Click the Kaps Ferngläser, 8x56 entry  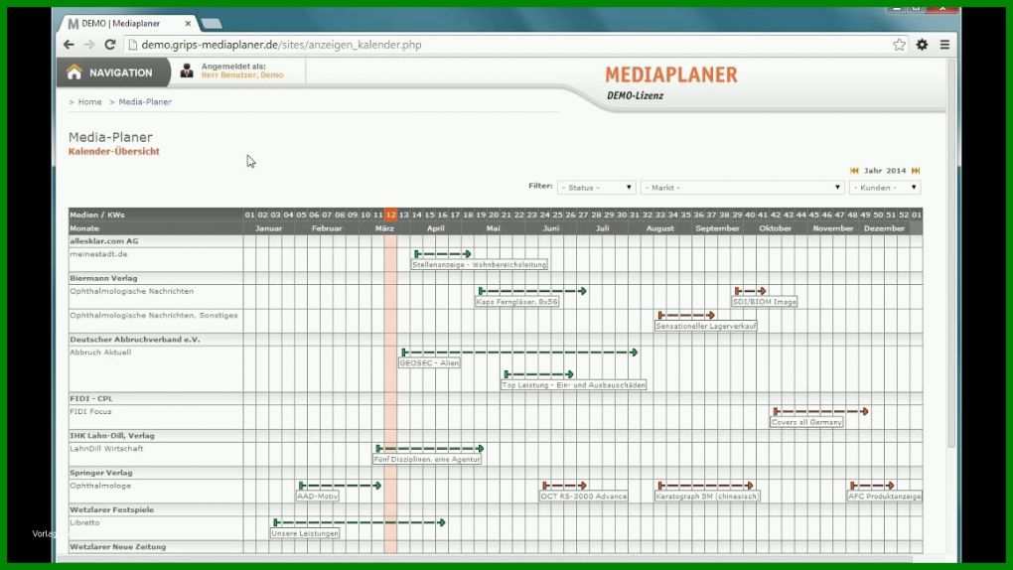click(x=516, y=302)
